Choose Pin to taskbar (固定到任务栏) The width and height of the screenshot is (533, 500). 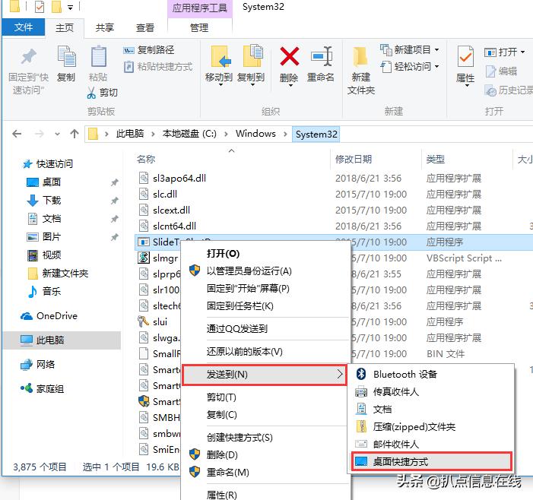tap(240, 306)
